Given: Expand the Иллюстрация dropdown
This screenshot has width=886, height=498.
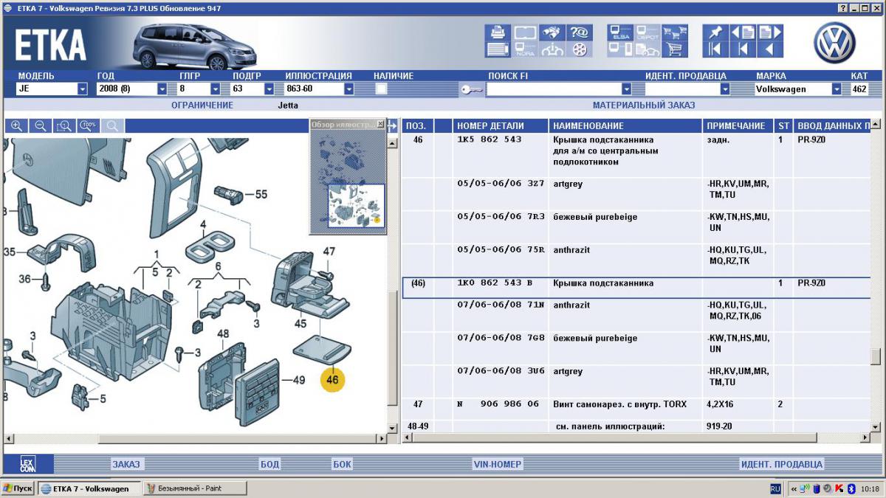Looking at the screenshot, I should click(347, 89).
